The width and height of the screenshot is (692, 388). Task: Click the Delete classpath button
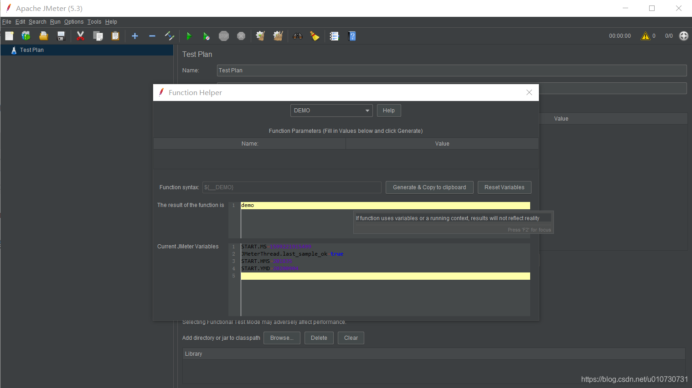point(319,338)
